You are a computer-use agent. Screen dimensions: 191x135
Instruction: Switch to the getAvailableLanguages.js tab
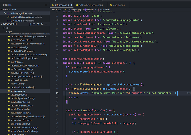(x=91, y=5)
